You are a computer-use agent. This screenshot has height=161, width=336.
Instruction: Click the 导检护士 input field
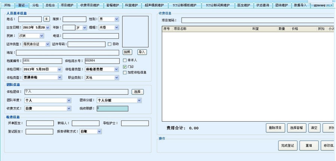(135, 123)
